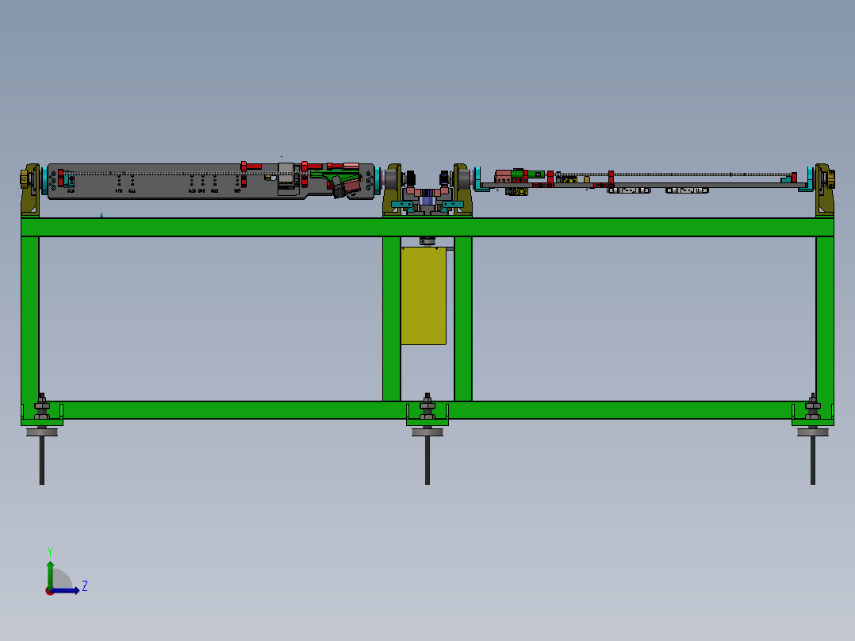Click the Z axis of the orientation triad

(65, 591)
